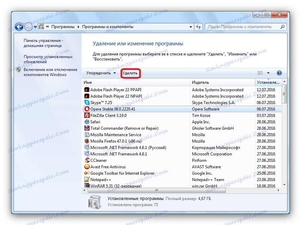The image size is (301, 225).
Task: Click the Apple Inc. publisher cell
Action: 201,122
